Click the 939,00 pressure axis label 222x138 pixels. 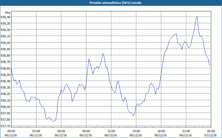coord(5,43)
